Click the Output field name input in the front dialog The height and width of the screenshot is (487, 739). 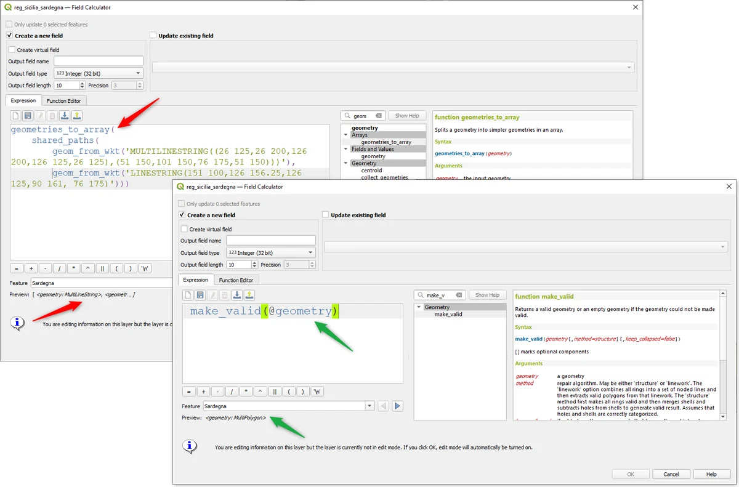[270, 241]
